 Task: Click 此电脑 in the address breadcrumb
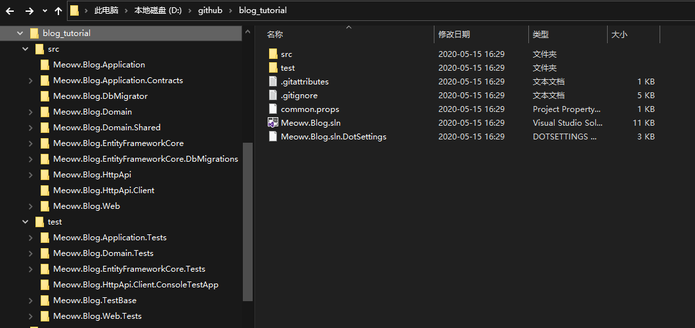click(x=106, y=10)
